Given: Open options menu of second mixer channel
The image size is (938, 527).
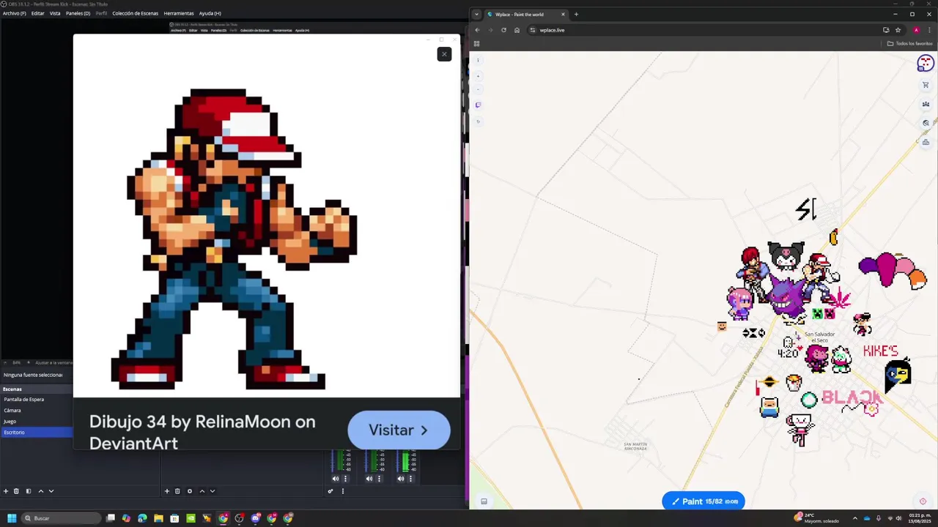Looking at the screenshot, I should pyautogui.click(x=378, y=479).
